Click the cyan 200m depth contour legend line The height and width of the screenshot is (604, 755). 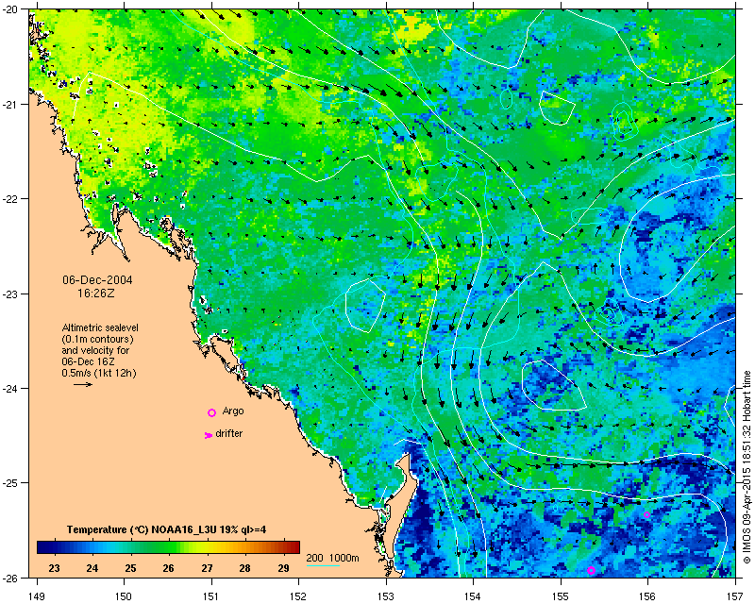tap(323, 565)
